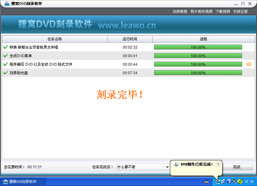
Task: Click the progress bar of 程序编写 DVD row
Action: coord(198,64)
